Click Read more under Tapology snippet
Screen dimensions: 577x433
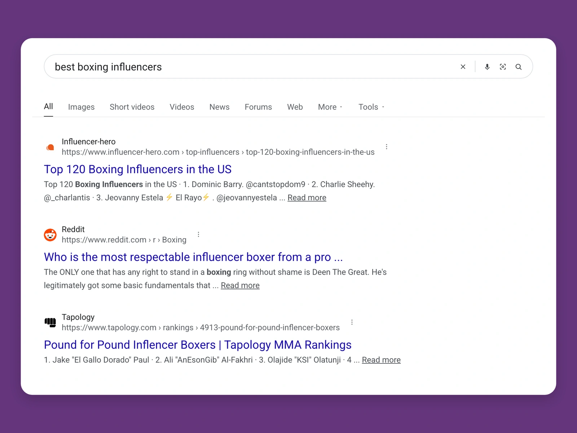point(381,360)
